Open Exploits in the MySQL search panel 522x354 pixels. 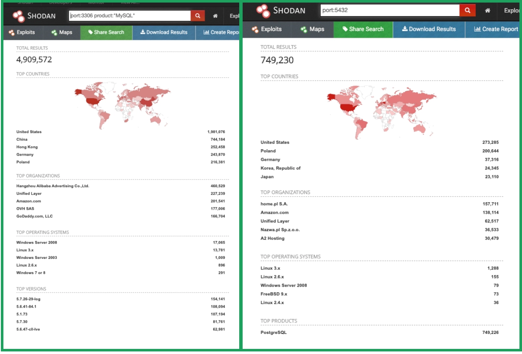[x=22, y=32]
